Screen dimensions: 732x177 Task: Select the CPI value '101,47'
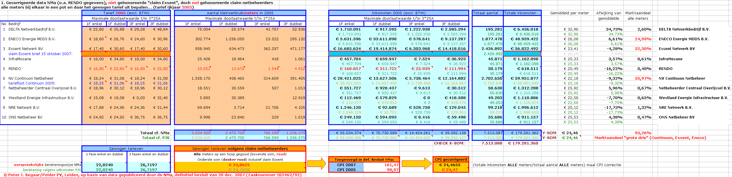point(391,165)
